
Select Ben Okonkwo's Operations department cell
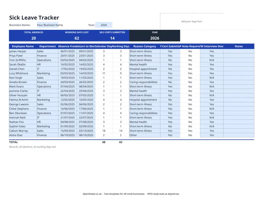pyautogui.click(x=48, y=113)
